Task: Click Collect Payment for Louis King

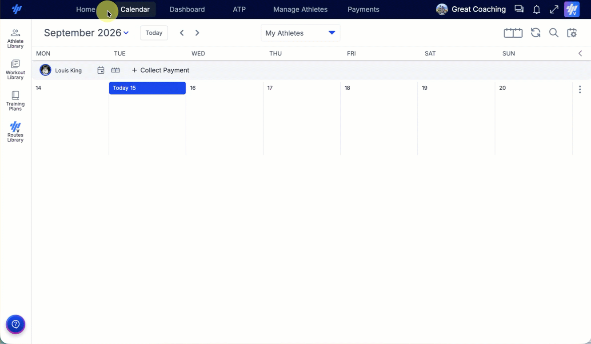Action: point(160,70)
